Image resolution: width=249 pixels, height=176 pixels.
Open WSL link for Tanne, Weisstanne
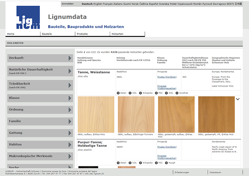[x=169, y=93]
